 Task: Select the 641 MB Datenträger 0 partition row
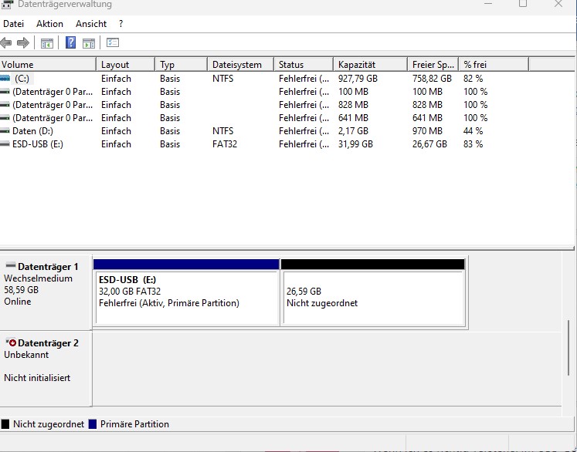[264, 118]
